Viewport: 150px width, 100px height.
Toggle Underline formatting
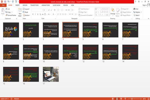coord(38,14)
